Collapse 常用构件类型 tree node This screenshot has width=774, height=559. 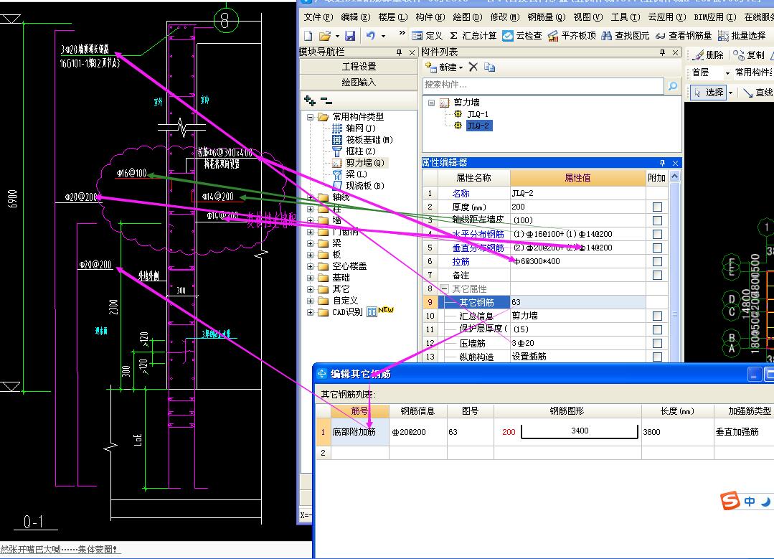pyautogui.click(x=310, y=117)
